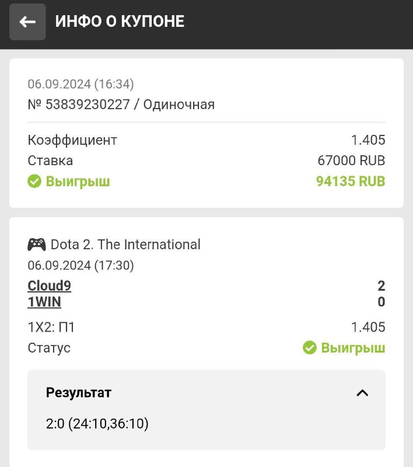This screenshot has width=413, height=467.
Task: Click the match date 06.09.2024 (17:30)
Action: (80, 266)
